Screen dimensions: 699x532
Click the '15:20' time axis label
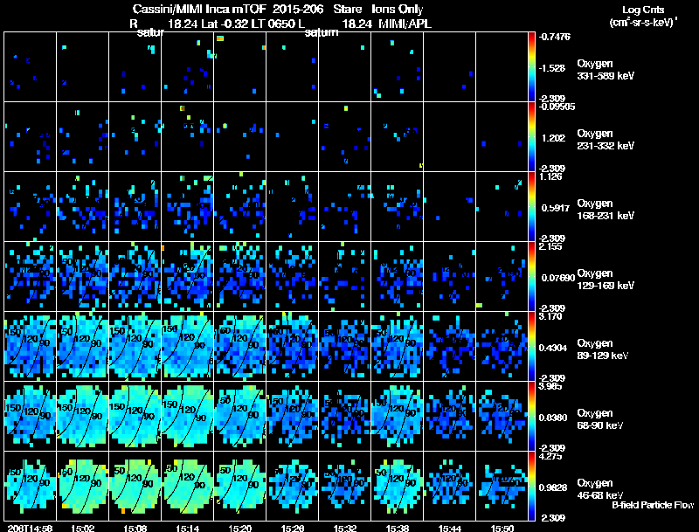pyautogui.click(x=240, y=528)
